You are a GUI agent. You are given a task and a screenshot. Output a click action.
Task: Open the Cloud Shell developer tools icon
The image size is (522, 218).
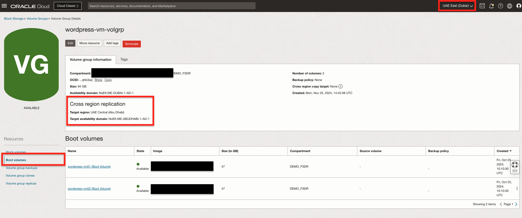[x=482, y=6]
